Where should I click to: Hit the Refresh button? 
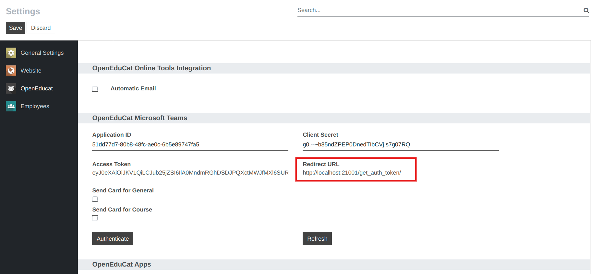[x=317, y=239]
